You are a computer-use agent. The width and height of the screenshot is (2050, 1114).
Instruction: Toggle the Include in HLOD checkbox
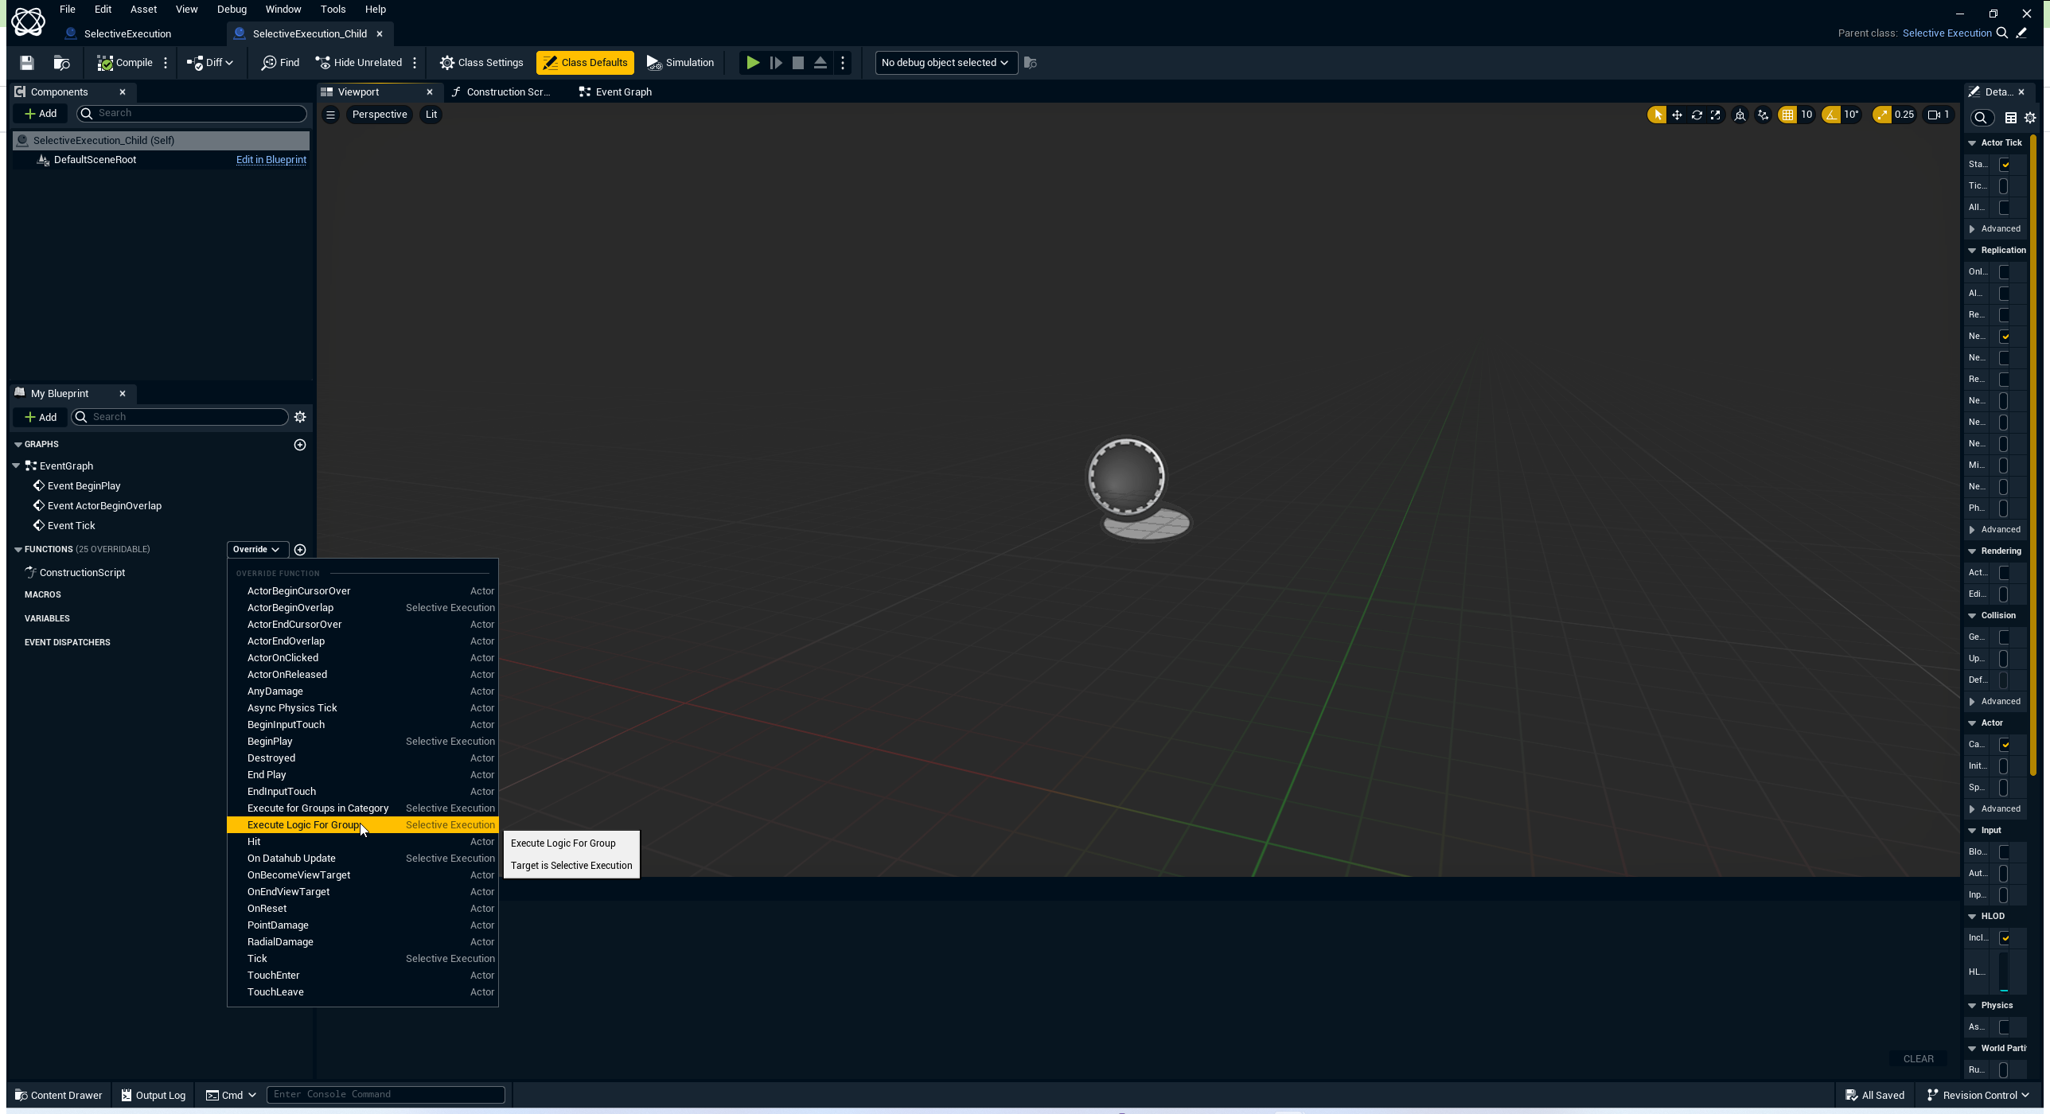(2005, 938)
